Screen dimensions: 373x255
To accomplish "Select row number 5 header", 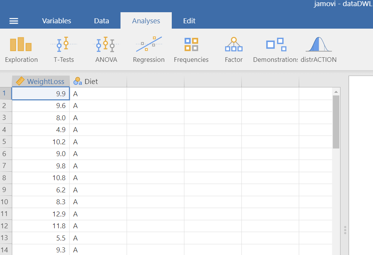I will pos(5,142).
